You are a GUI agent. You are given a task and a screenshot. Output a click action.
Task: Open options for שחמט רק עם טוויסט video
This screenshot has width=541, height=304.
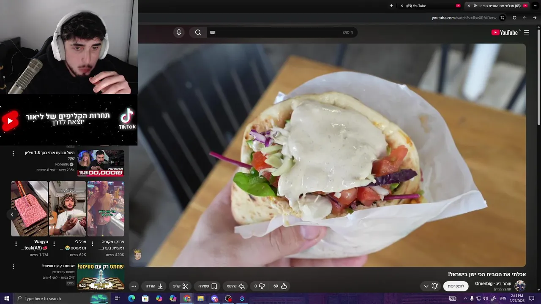point(13,267)
